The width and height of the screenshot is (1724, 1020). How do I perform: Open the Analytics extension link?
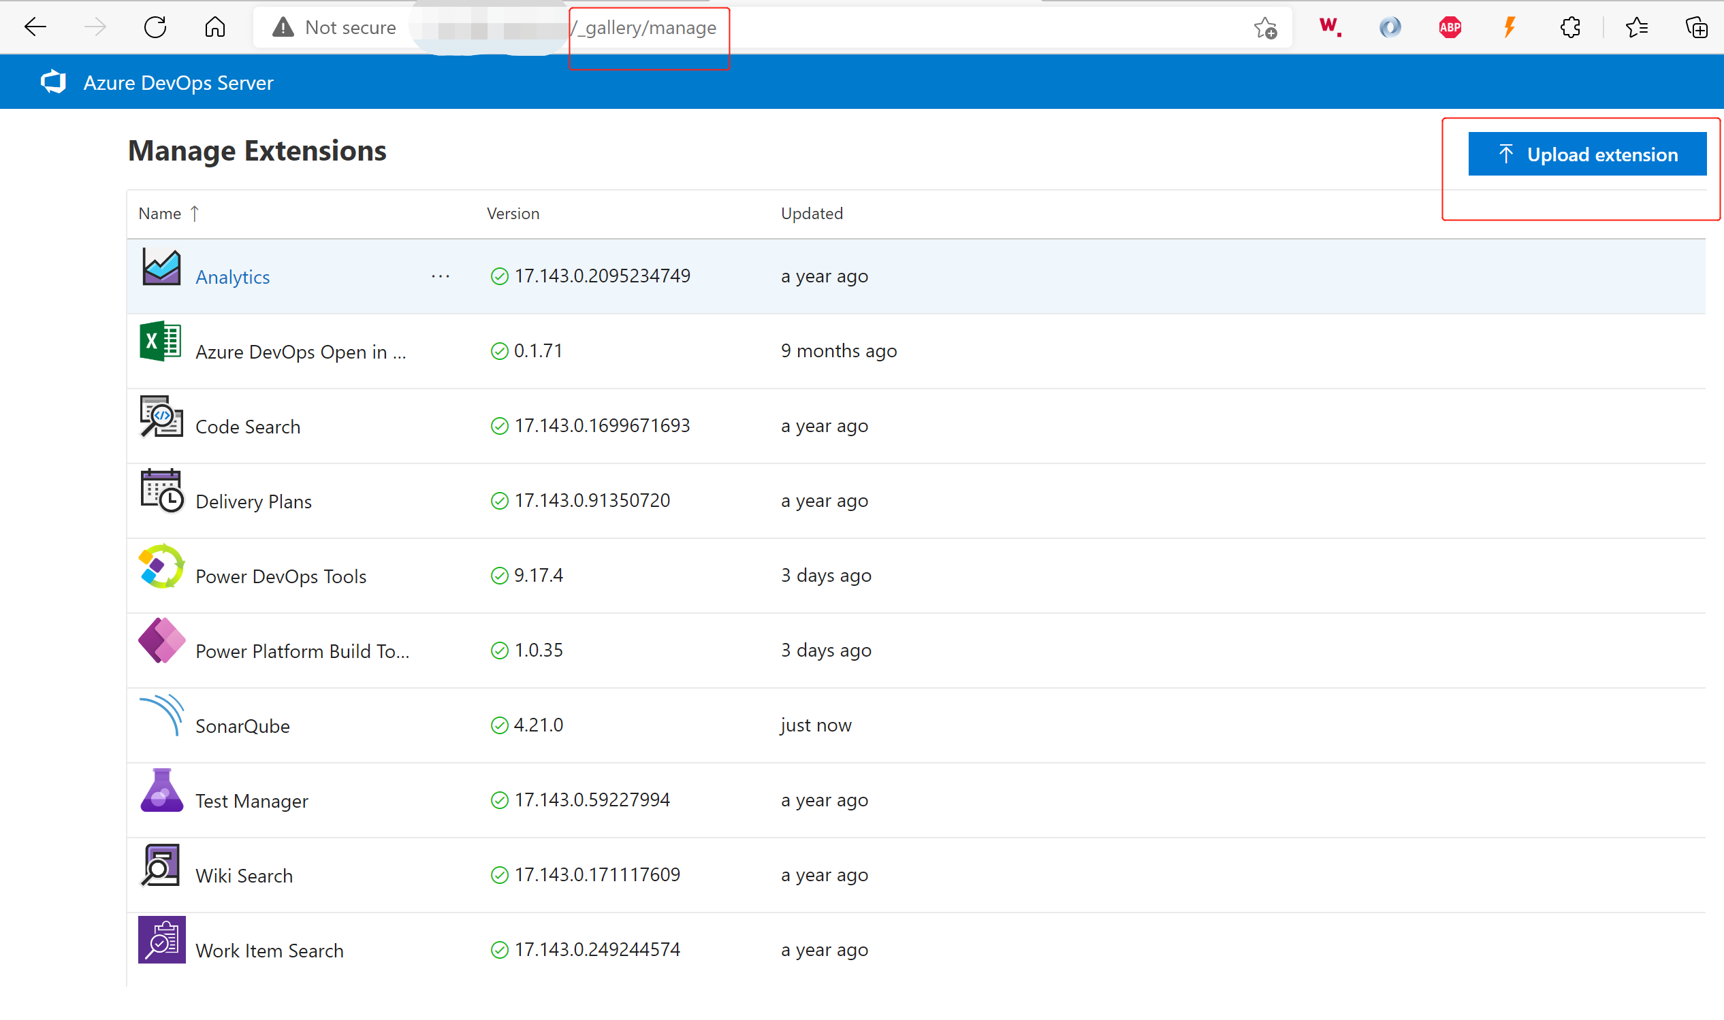tap(232, 276)
